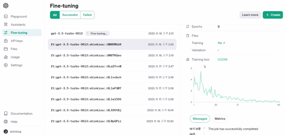285x135 pixels.
Task: Open the training file link
Action: point(220,43)
